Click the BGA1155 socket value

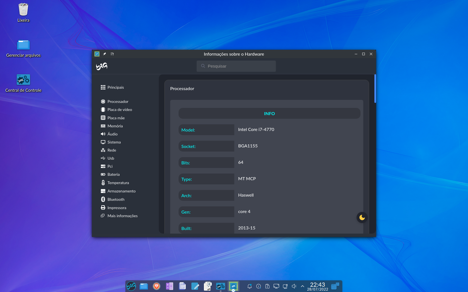coord(248,146)
